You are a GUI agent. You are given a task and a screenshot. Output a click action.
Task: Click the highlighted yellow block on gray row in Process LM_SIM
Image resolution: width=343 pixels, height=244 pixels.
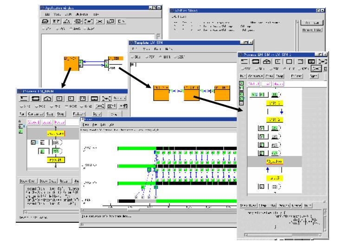(x=274, y=162)
